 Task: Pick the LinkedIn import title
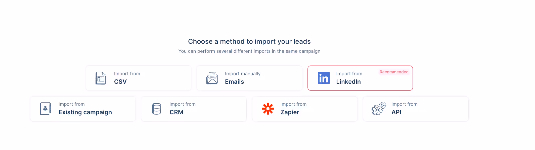[x=348, y=82]
